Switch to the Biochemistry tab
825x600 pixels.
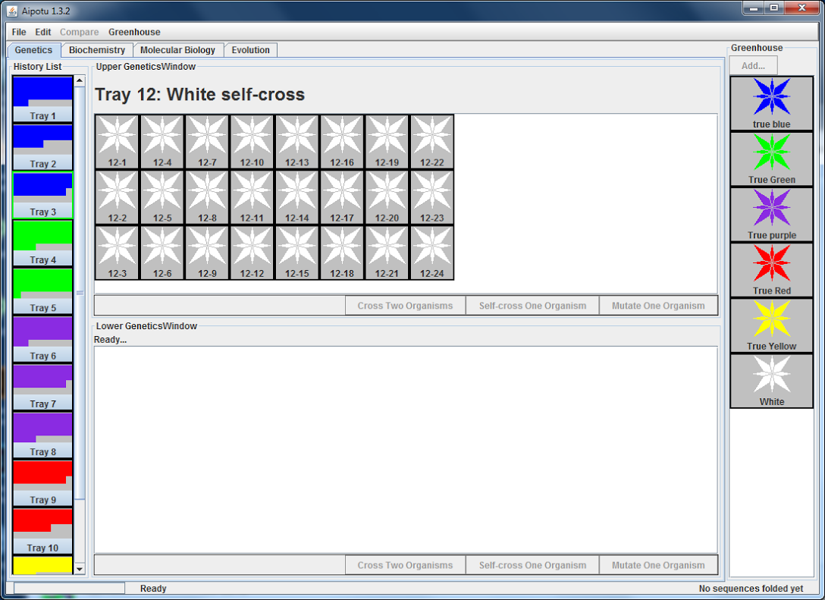click(96, 50)
